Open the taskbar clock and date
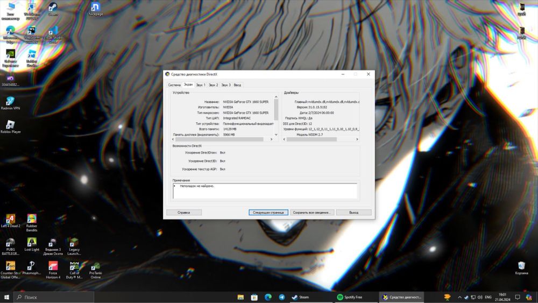 (502, 297)
